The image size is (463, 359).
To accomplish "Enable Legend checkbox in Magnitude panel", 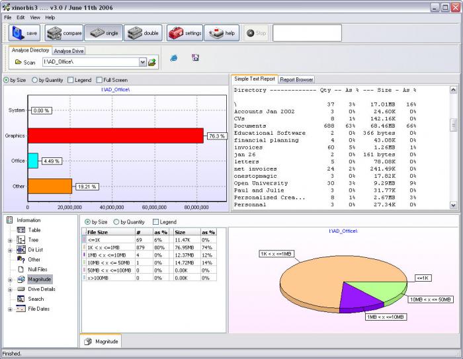I will (x=165, y=222).
